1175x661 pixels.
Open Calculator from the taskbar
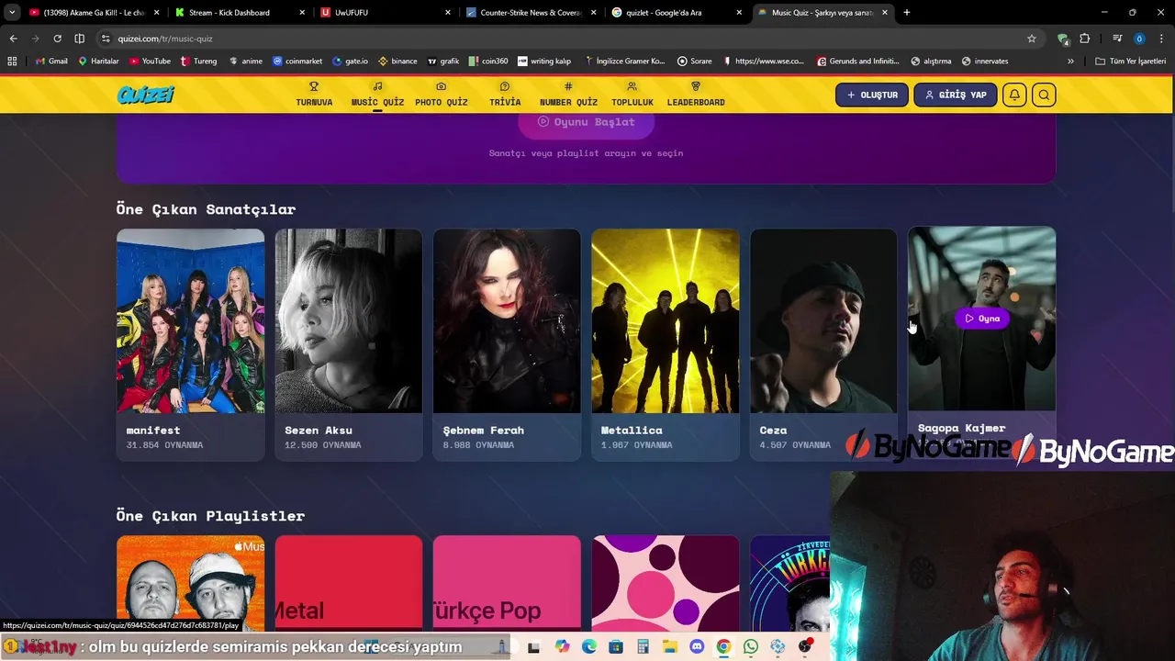[643, 647]
